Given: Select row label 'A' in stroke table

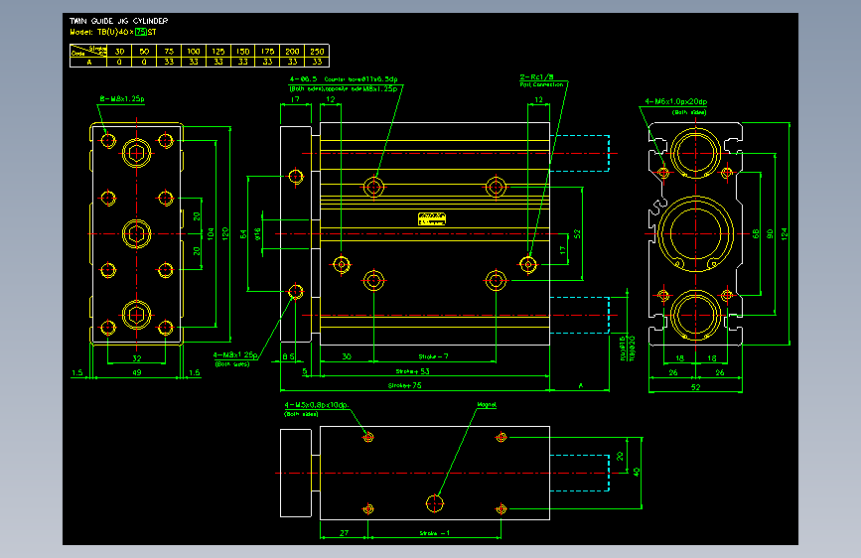Looking at the screenshot, I should (x=89, y=63).
